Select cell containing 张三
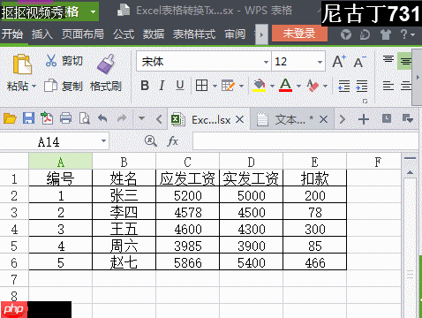 point(124,195)
